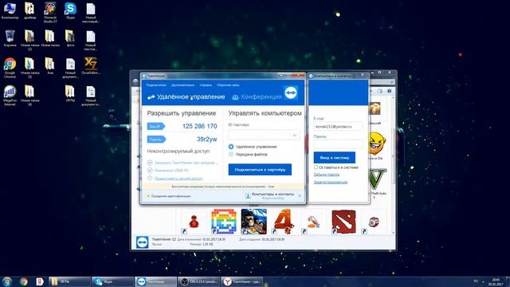Click the laughing yellow smiley game icon
The image size is (510, 287).
coord(377,143)
